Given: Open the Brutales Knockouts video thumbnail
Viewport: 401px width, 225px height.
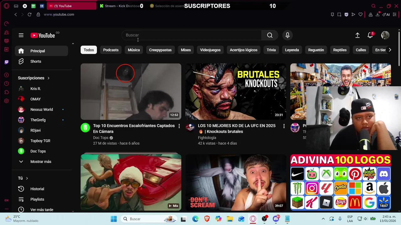Looking at the screenshot, I should tap(236, 92).
